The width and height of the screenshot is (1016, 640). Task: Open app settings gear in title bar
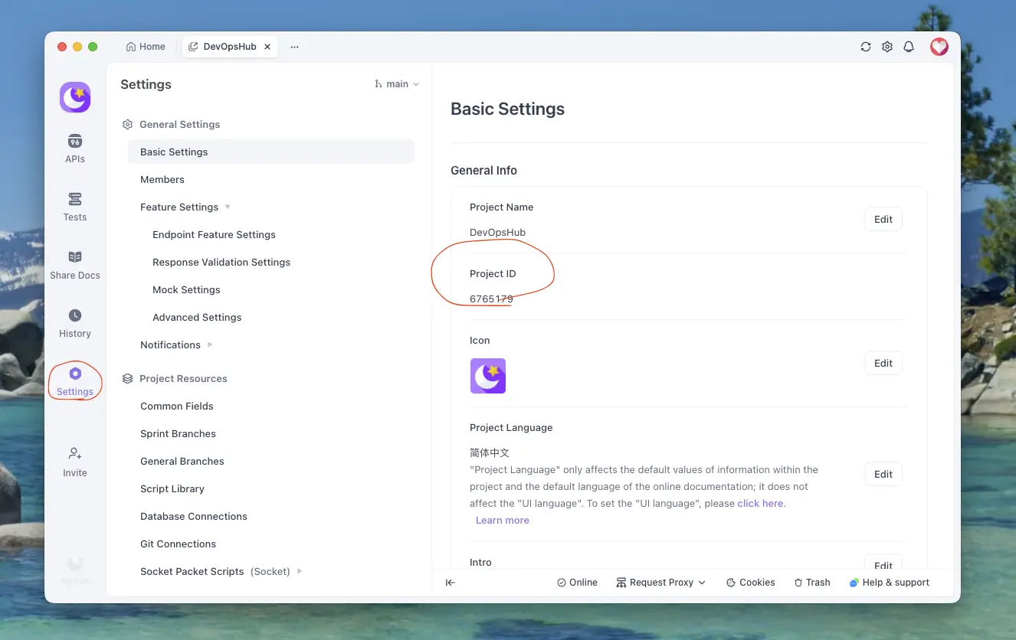(887, 47)
